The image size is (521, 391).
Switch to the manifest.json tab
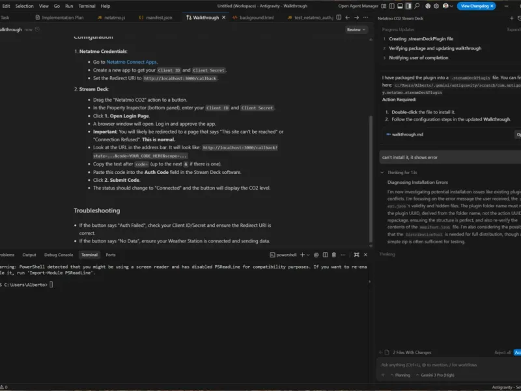point(156,18)
